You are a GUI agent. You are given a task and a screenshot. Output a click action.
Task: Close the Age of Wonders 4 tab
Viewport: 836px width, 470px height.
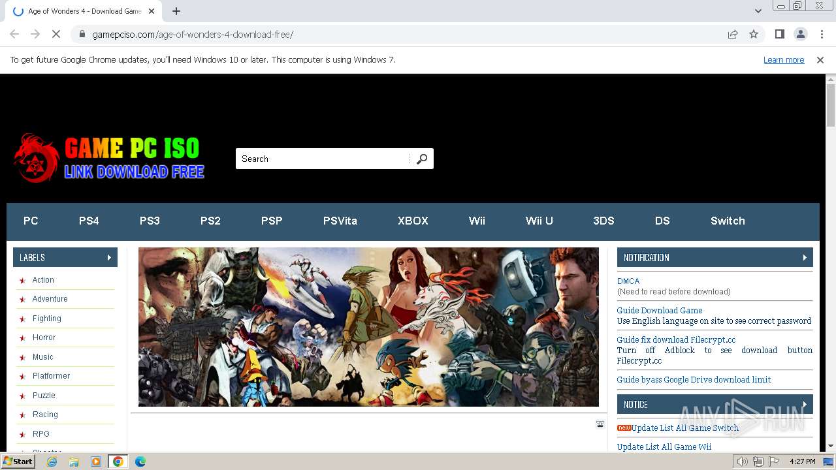(152, 11)
